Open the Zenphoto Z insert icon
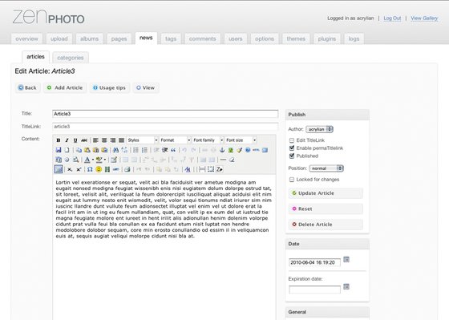449x320 pixels. tap(220, 169)
